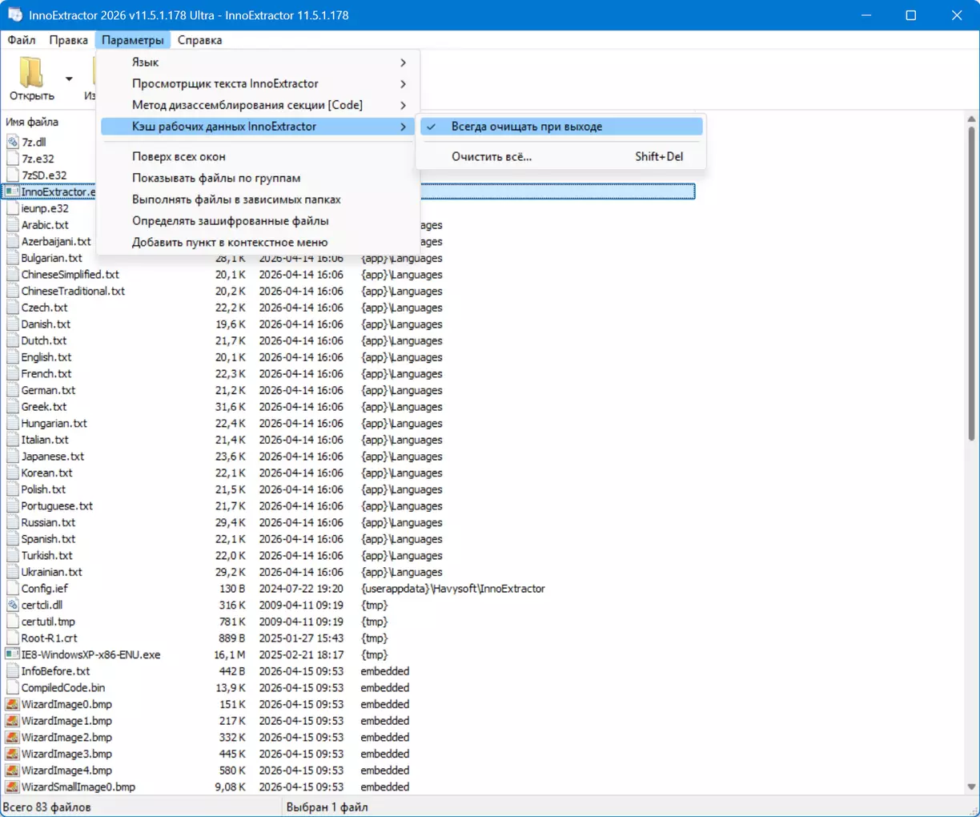Click the IE8-WindowsXP-x86-ENU.exe file icon
Screen dimensions: 980x817
[12, 655]
